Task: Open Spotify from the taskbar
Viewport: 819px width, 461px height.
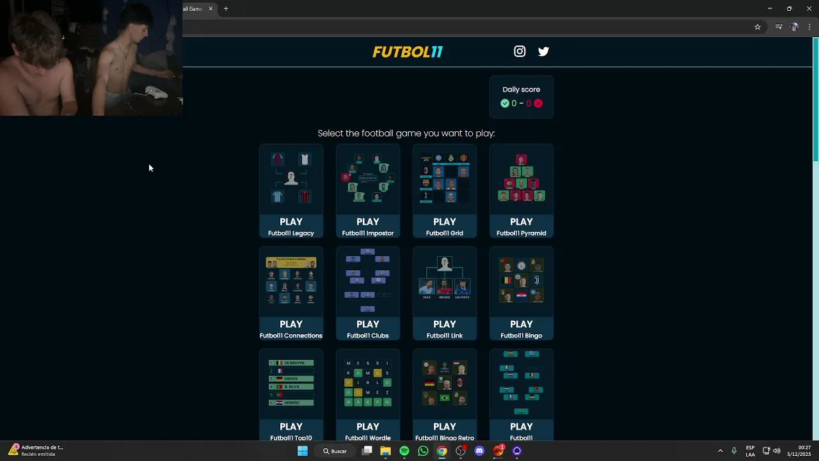Action: click(404, 451)
